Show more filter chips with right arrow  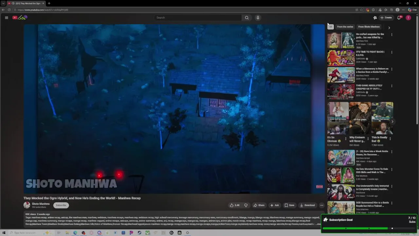pyautogui.click(x=389, y=28)
